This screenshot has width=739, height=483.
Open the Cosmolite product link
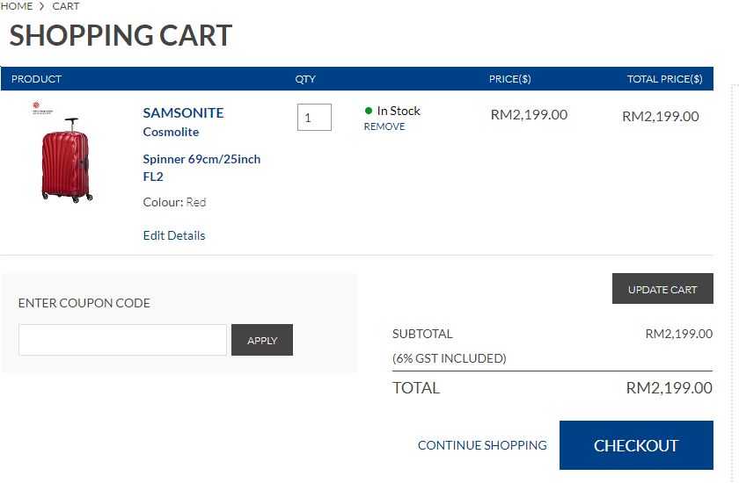click(x=171, y=132)
